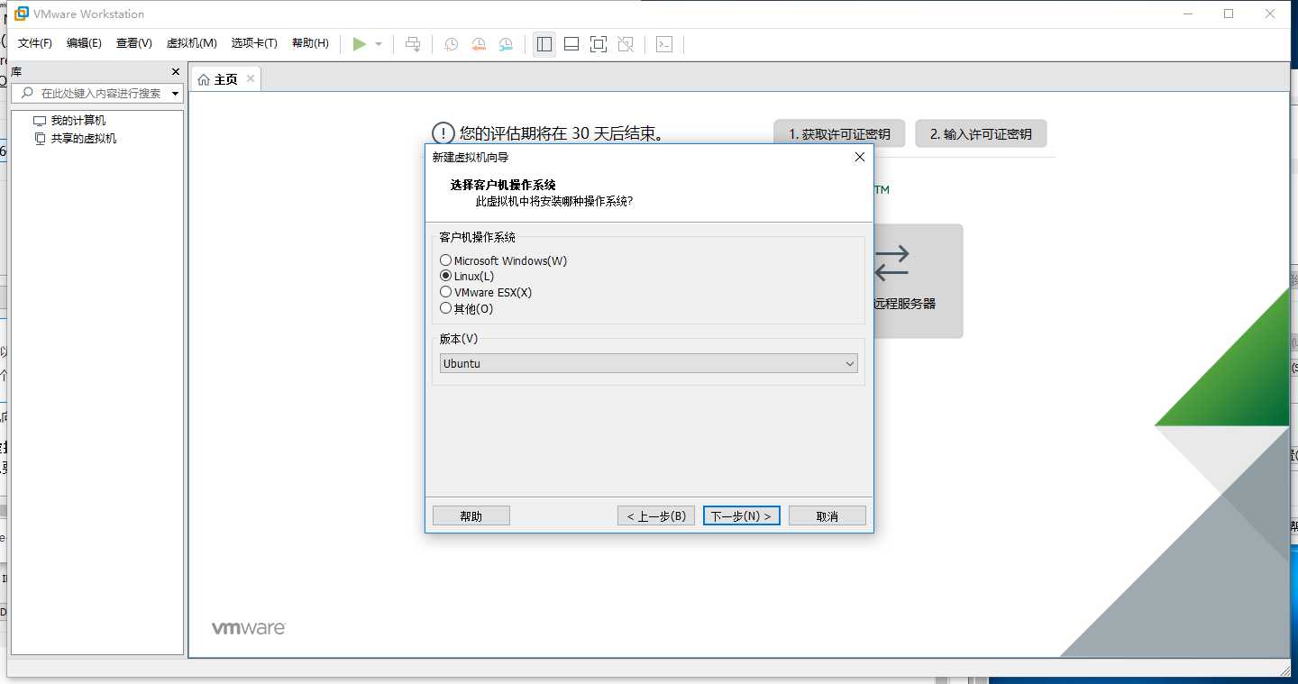1298x684 pixels.
Task: Select the VMware ESX(X) radio button
Action: click(445, 292)
